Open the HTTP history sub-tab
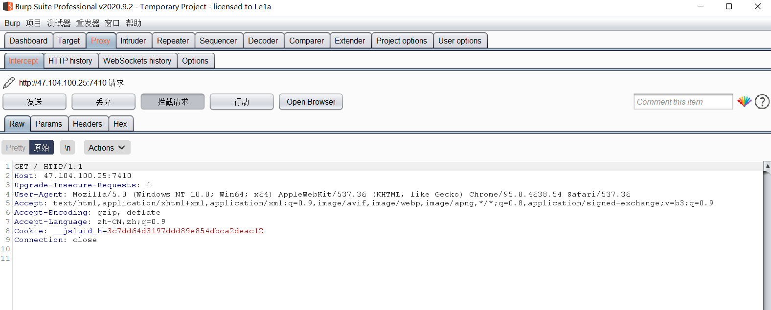Viewport: 771px width, 310px height. point(70,61)
